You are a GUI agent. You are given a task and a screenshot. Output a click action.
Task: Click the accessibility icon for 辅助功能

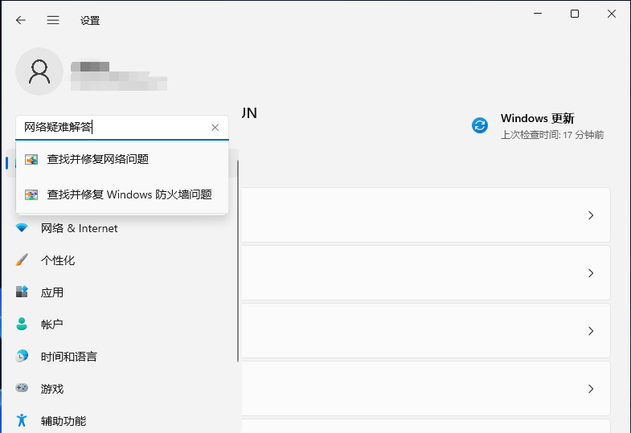(22, 420)
